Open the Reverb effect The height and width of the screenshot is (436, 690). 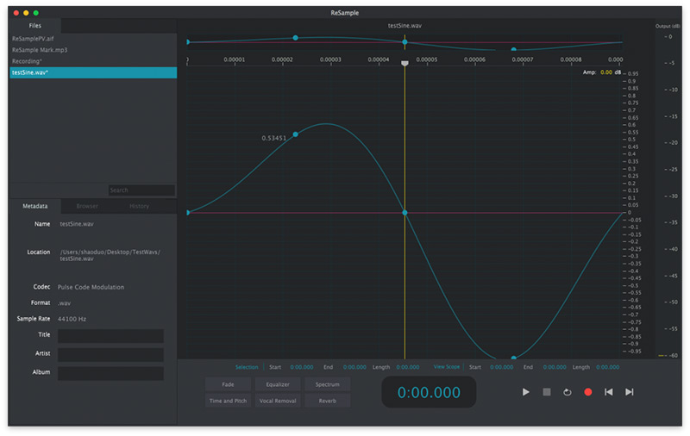[x=327, y=401]
